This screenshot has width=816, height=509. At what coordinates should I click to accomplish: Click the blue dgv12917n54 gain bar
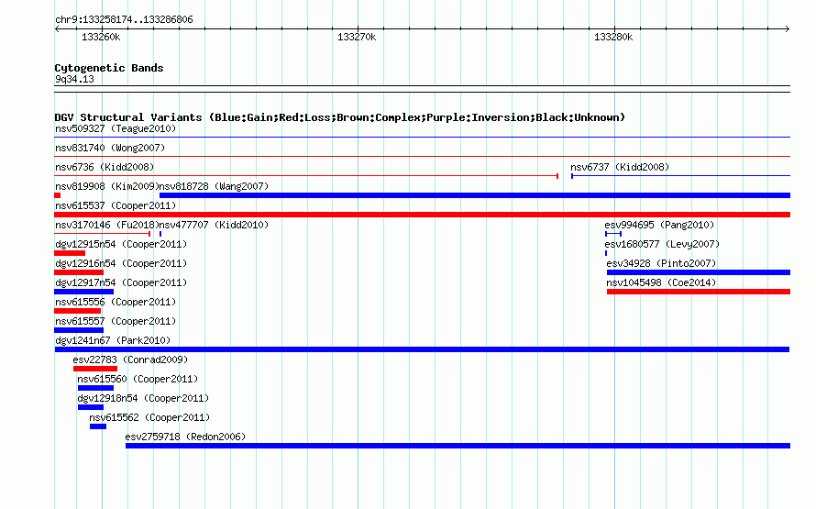pos(83,292)
